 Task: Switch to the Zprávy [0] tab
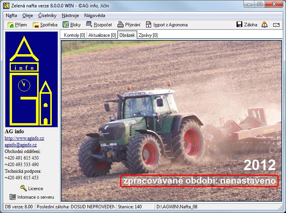148,35
